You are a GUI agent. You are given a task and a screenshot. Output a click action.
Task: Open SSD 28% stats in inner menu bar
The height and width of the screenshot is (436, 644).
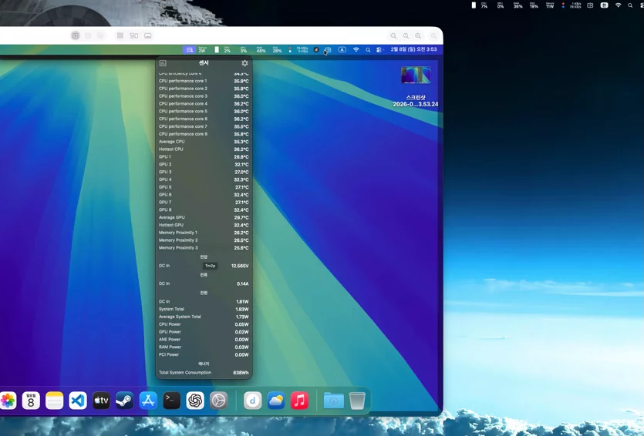(x=277, y=49)
